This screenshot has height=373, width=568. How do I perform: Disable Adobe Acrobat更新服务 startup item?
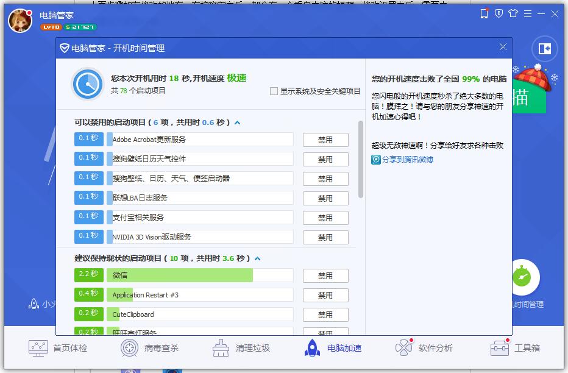(325, 140)
